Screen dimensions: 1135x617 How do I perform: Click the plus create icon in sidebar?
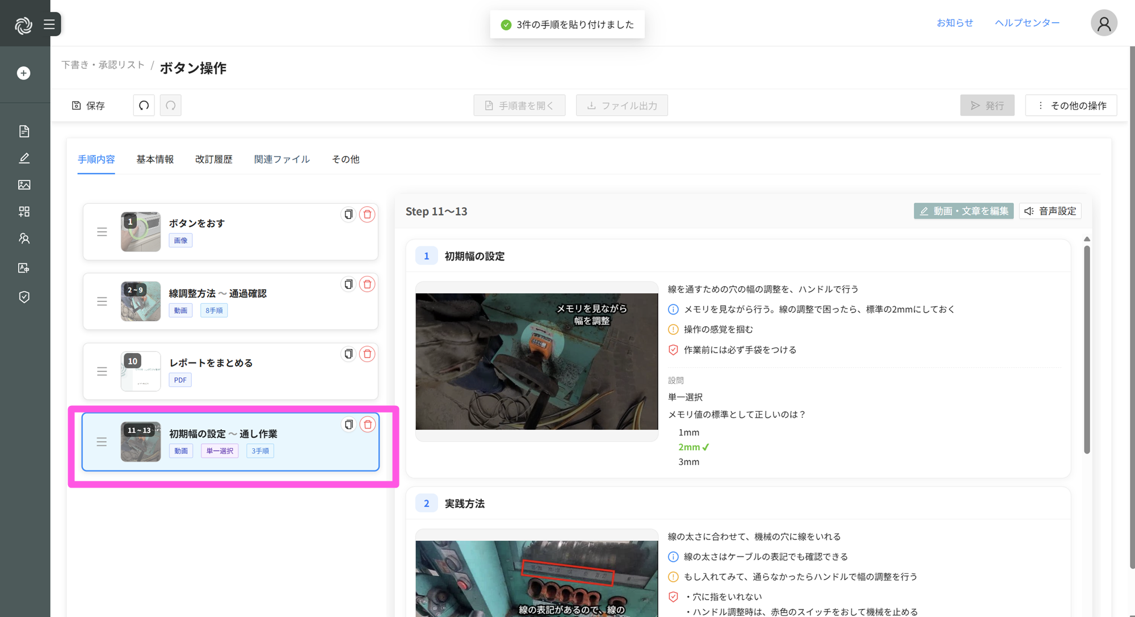click(x=24, y=73)
